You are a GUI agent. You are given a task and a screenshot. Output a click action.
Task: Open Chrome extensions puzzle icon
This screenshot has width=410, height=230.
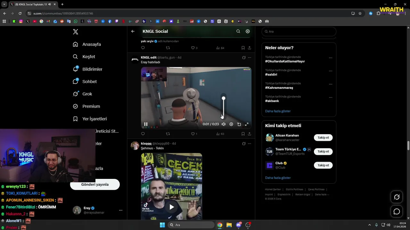(x=378, y=13)
